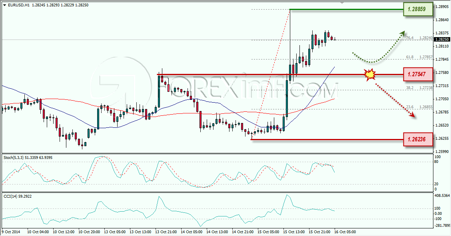Click price scale value 1.28905
The height and width of the screenshot is (236, 451).
coord(442,7)
